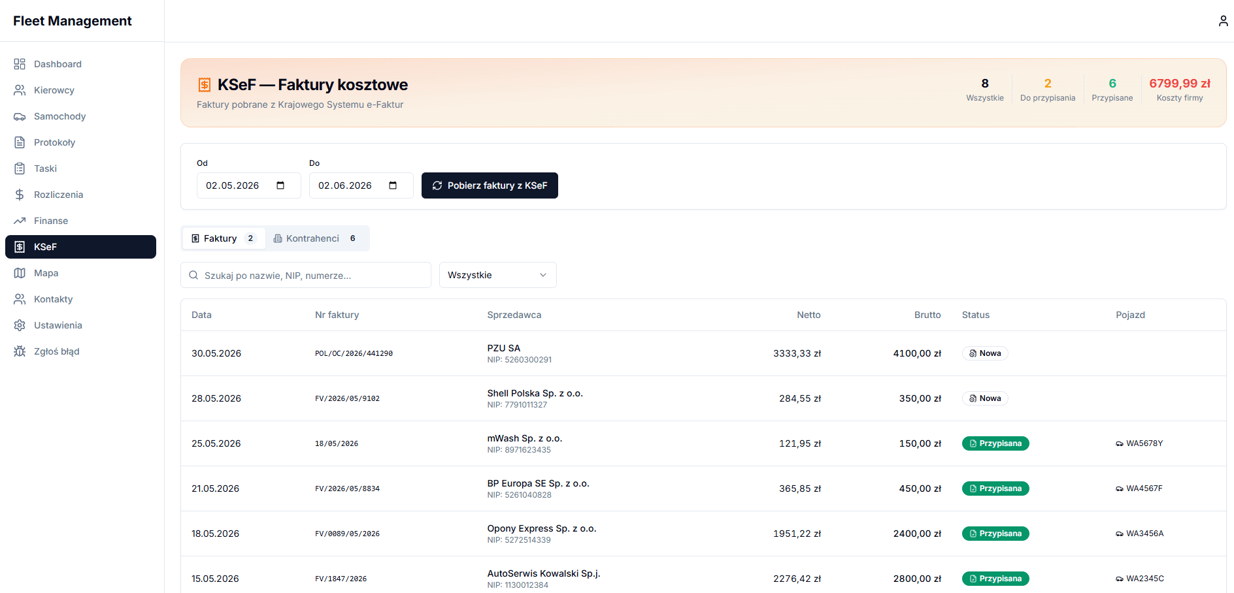
Task: Click the orange KSeF header invoice icon
Action: (x=205, y=85)
